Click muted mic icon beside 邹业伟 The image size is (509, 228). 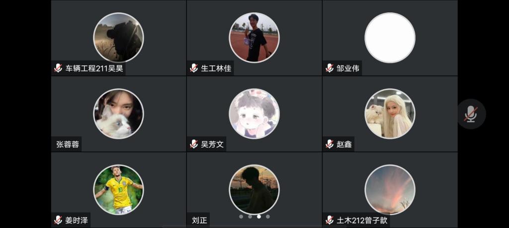click(x=330, y=68)
